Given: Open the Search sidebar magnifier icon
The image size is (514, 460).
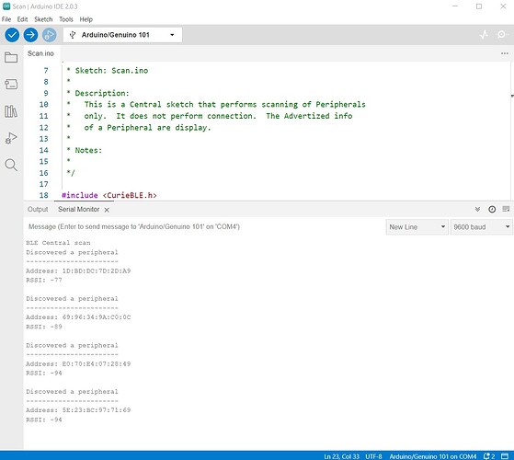Looking at the screenshot, I should 11,165.
